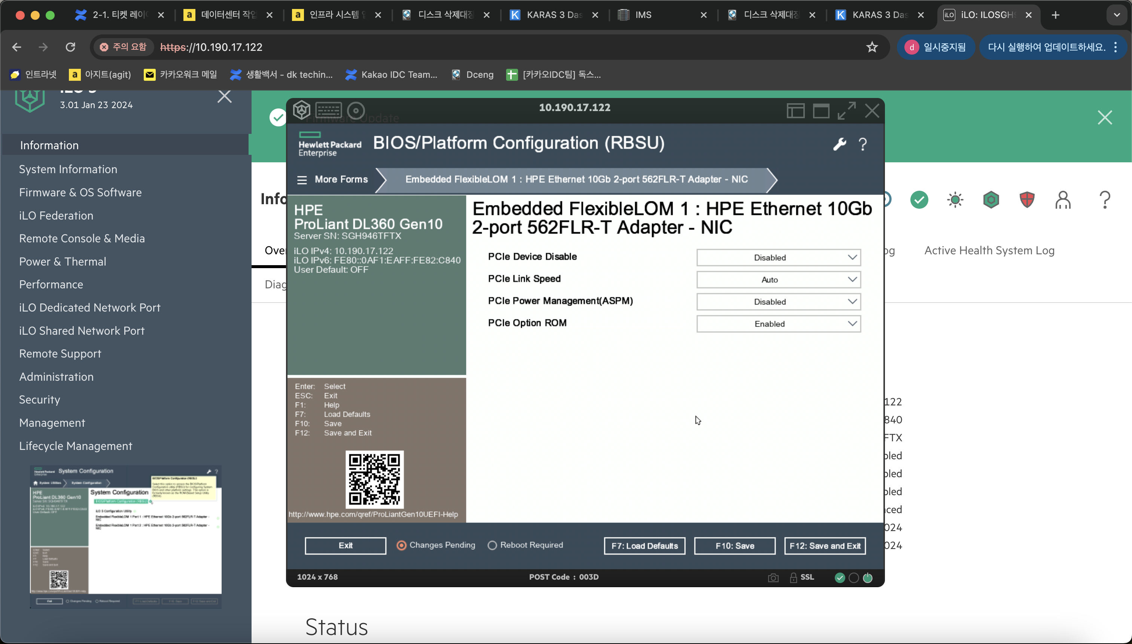Viewport: 1132px width, 644px height.
Task: Open iLO page help question mark
Action: point(1105,200)
